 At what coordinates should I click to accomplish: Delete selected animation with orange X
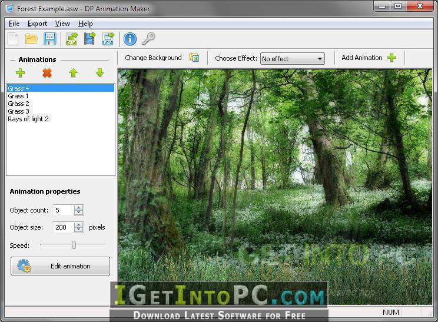tap(47, 73)
